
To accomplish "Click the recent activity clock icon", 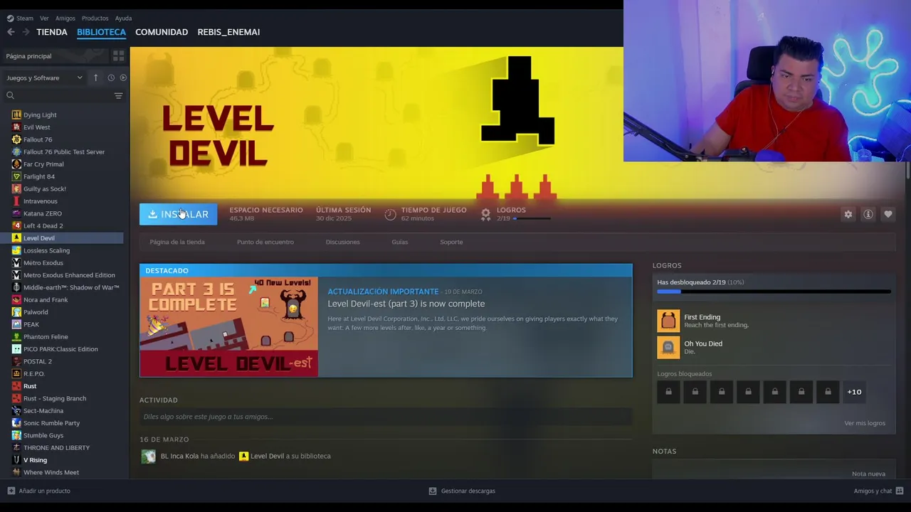I will [x=111, y=78].
